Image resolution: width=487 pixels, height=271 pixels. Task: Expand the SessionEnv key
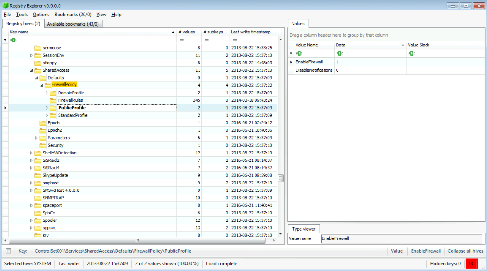pos(31,55)
